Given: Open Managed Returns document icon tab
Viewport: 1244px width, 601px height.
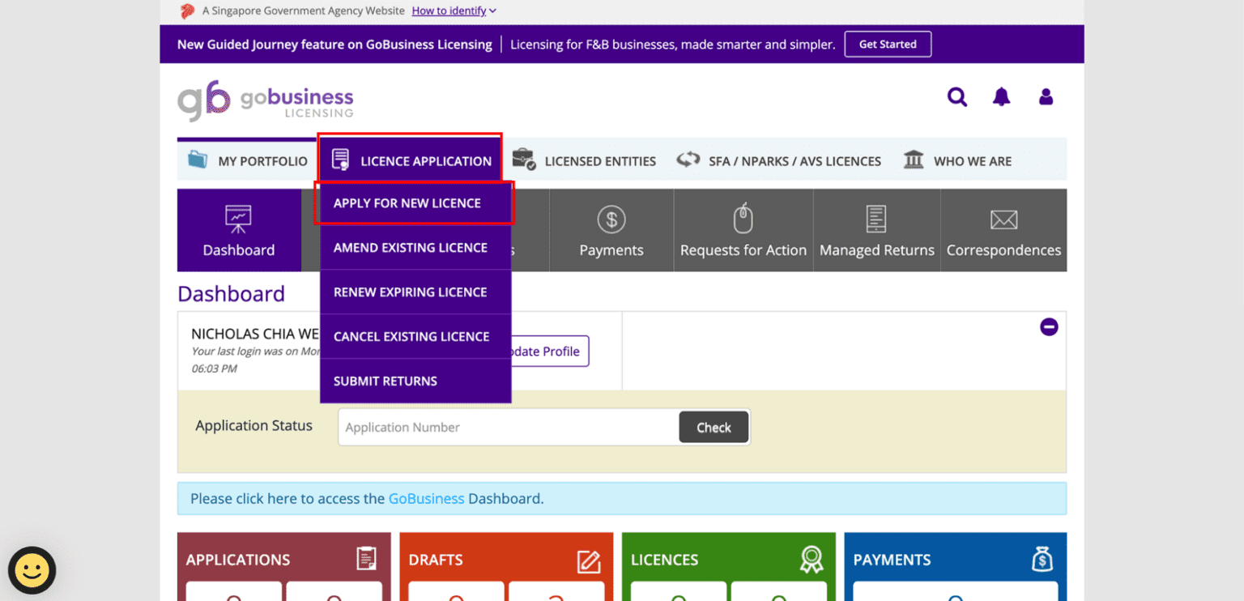Looking at the screenshot, I should click(876, 231).
